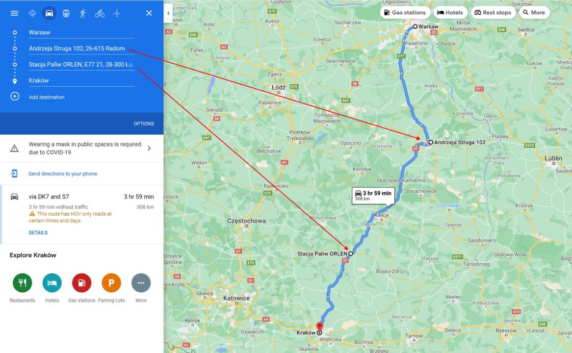
Task: Select the Rest stops map chip
Action: tap(493, 12)
